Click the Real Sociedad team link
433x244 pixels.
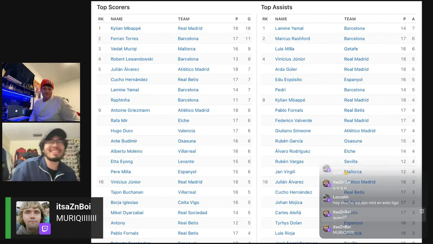pyautogui.click(x=192, y=212)
